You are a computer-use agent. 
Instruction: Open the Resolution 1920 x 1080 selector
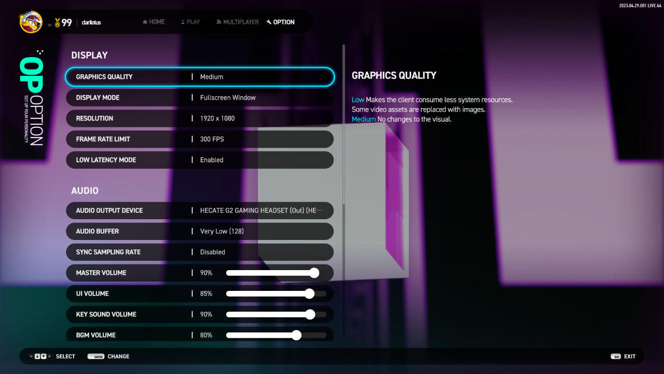[200, 118]
